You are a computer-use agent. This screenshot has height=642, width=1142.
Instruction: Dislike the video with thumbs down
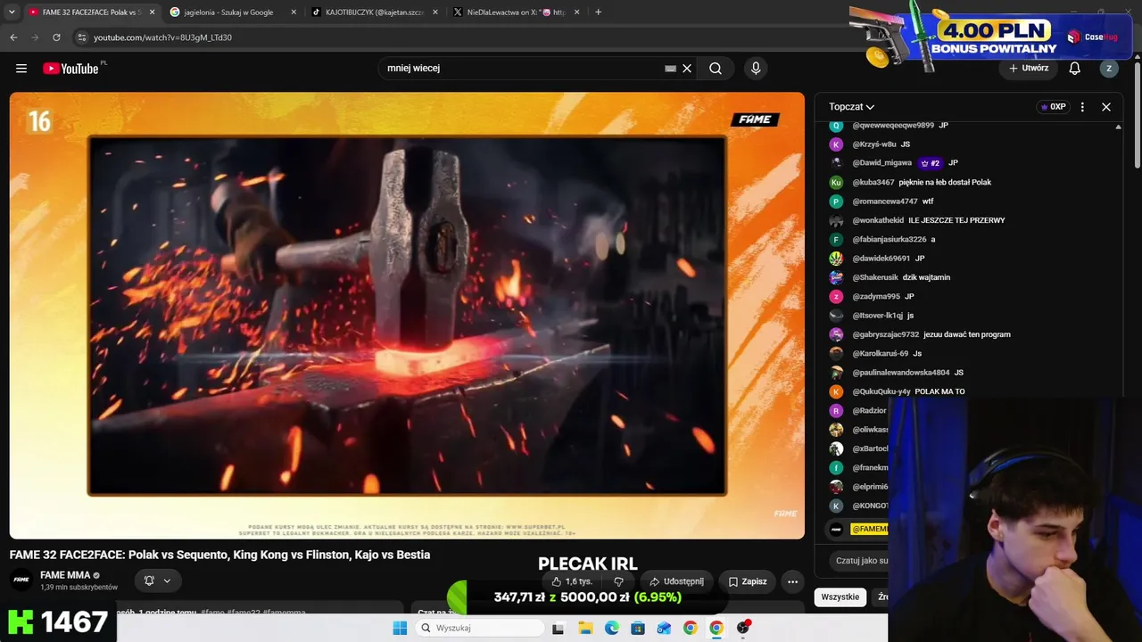coord(618,581)
